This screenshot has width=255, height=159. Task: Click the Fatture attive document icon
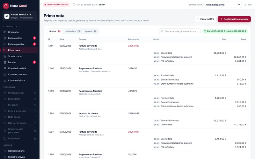[5, 38]
